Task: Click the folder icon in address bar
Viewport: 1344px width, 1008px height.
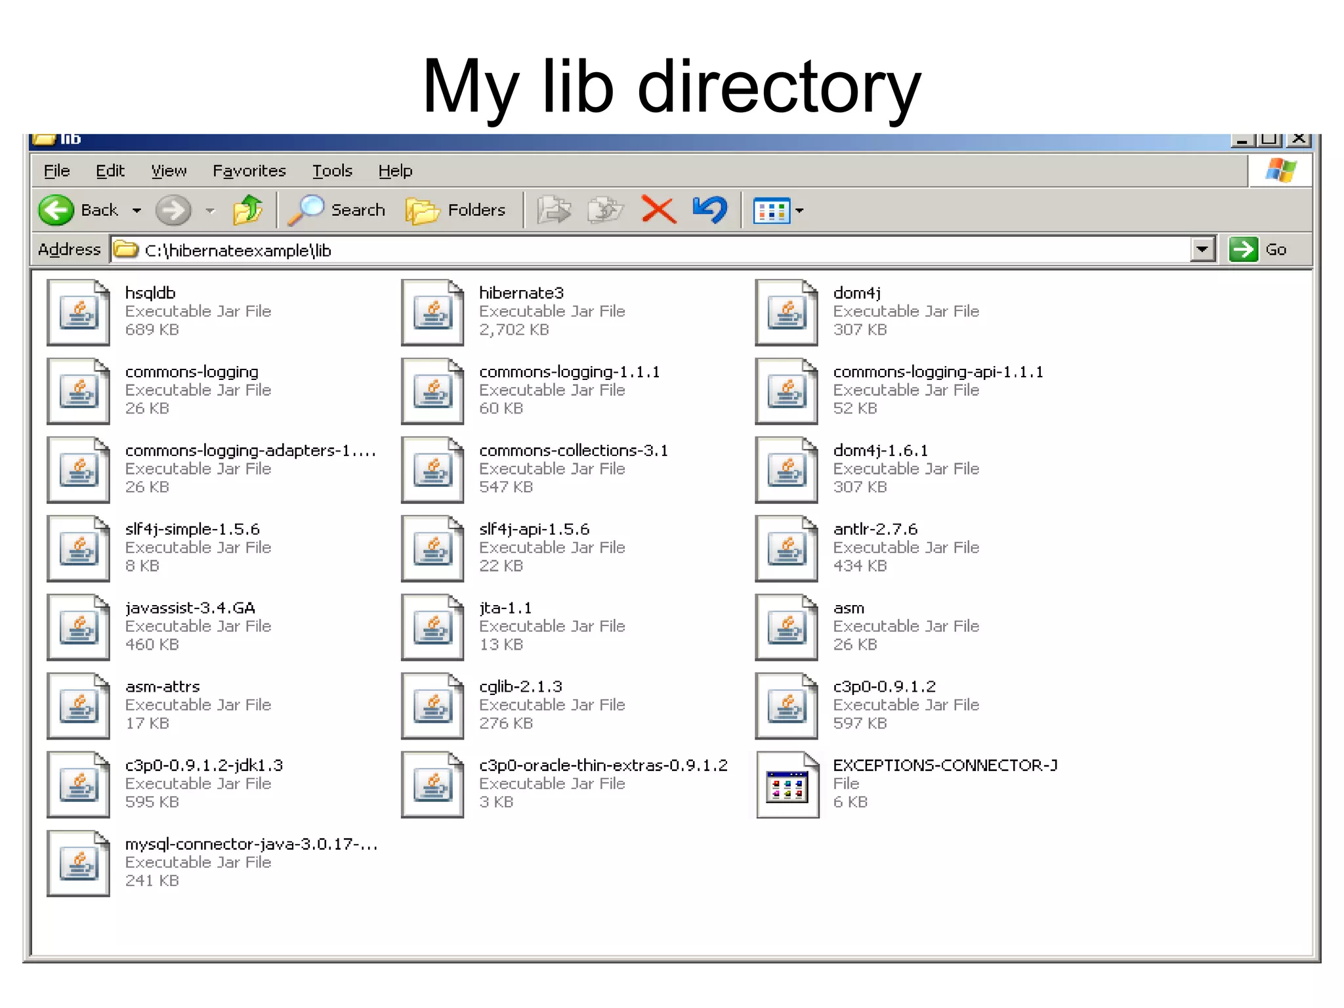Action: [x=125, y=249]
